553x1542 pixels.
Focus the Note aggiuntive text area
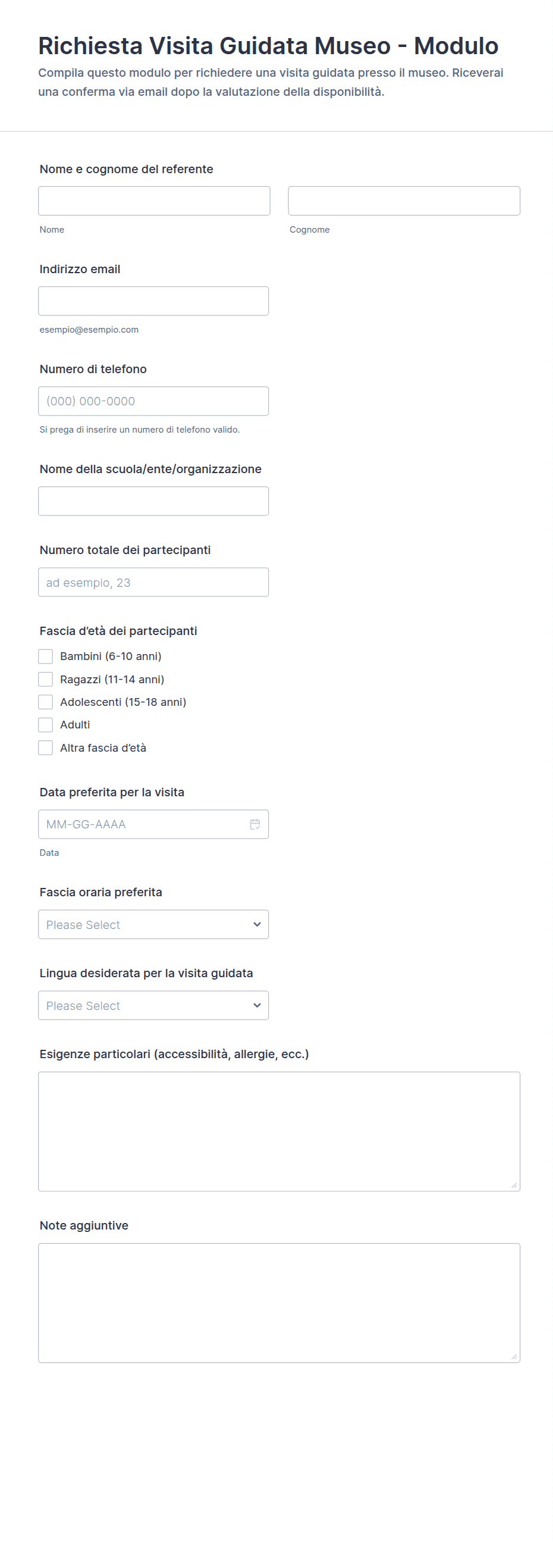click(x=279, y=1303)
